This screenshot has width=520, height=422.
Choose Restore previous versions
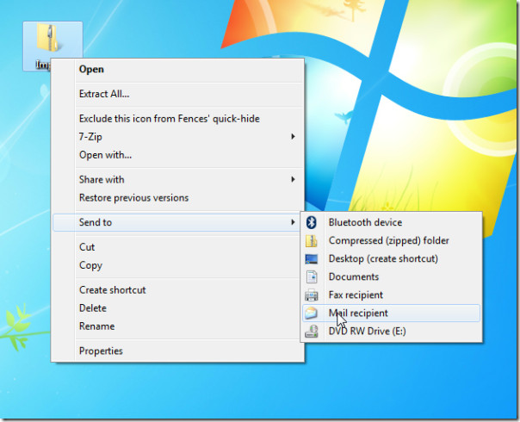[x=177, y=198]
